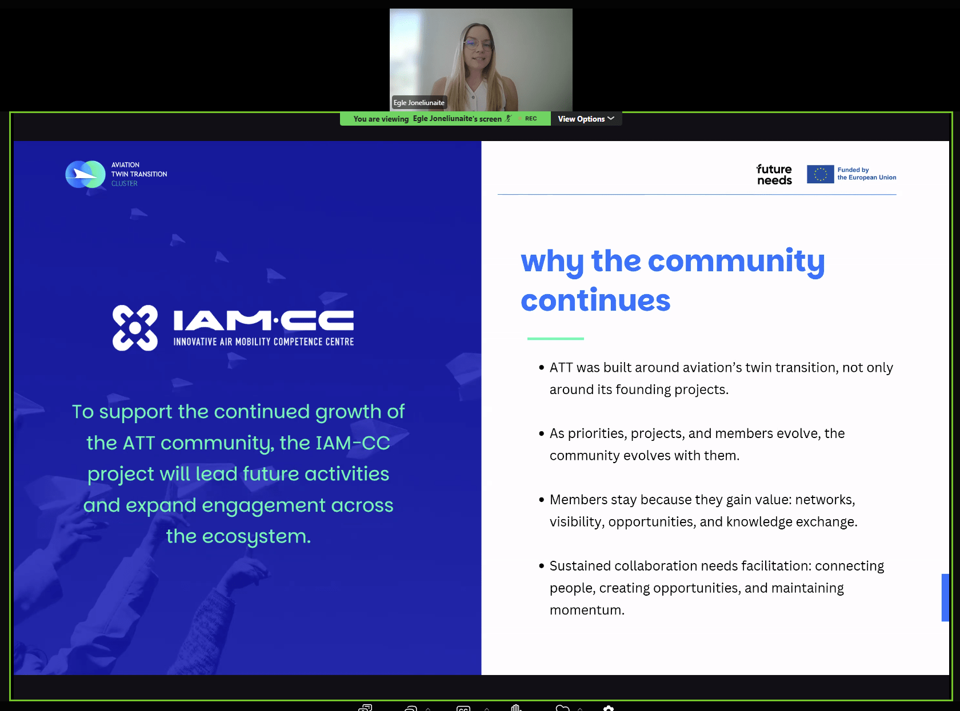Select Egle Joneliunaite's video thumbnail

pos(481,60)
